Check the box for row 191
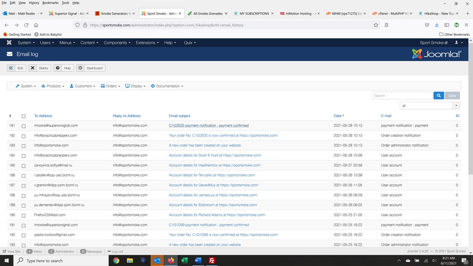Viewport: 473px width, 266px height. [24, 226]
